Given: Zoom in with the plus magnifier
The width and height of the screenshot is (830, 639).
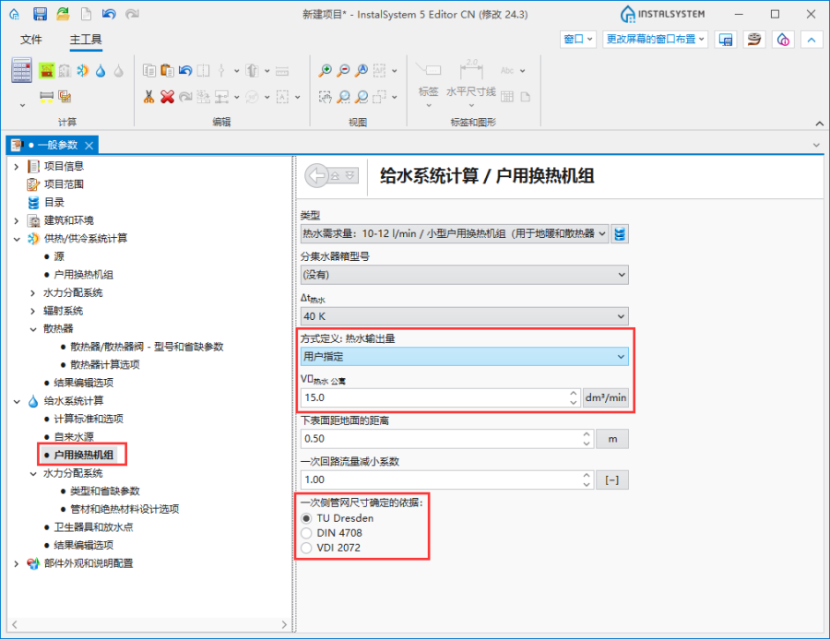Looking at the screenshot, I should [325, 70].
